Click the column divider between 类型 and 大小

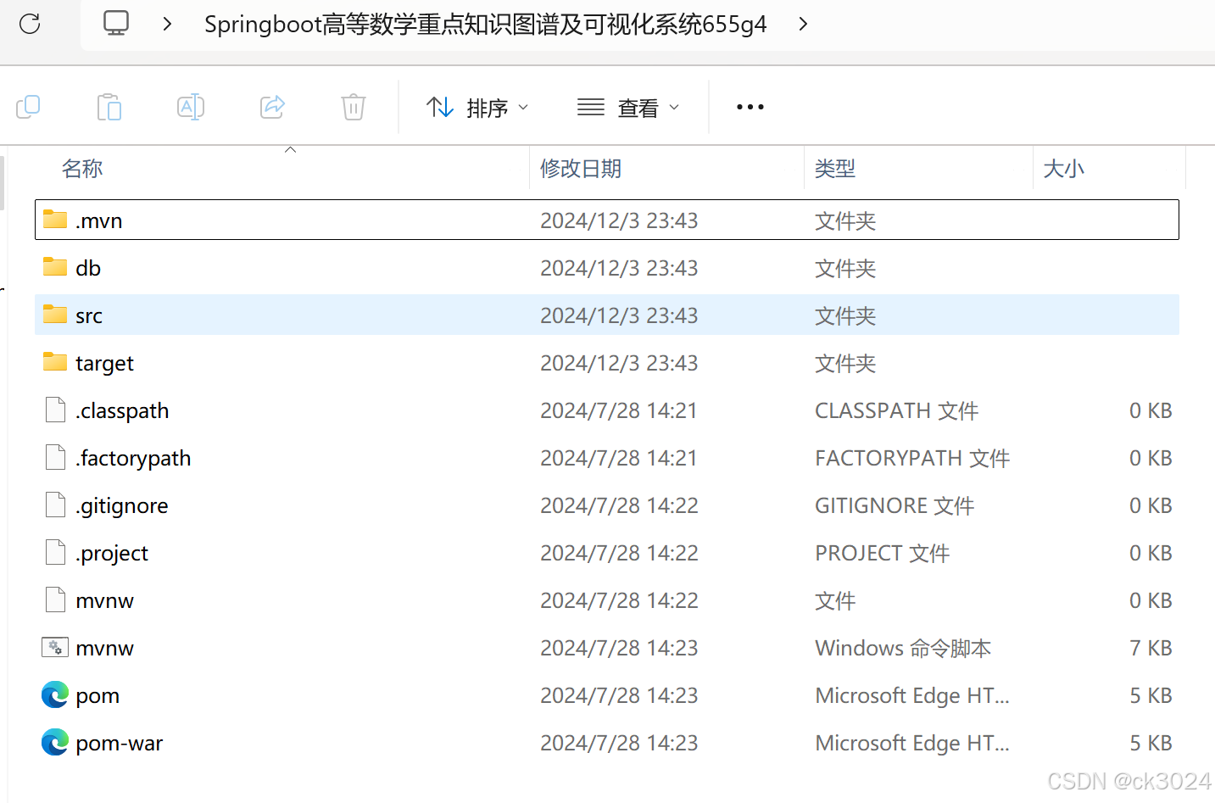(1031, 169)
